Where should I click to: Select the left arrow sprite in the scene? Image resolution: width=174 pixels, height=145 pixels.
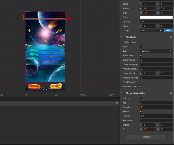[30, 30]
